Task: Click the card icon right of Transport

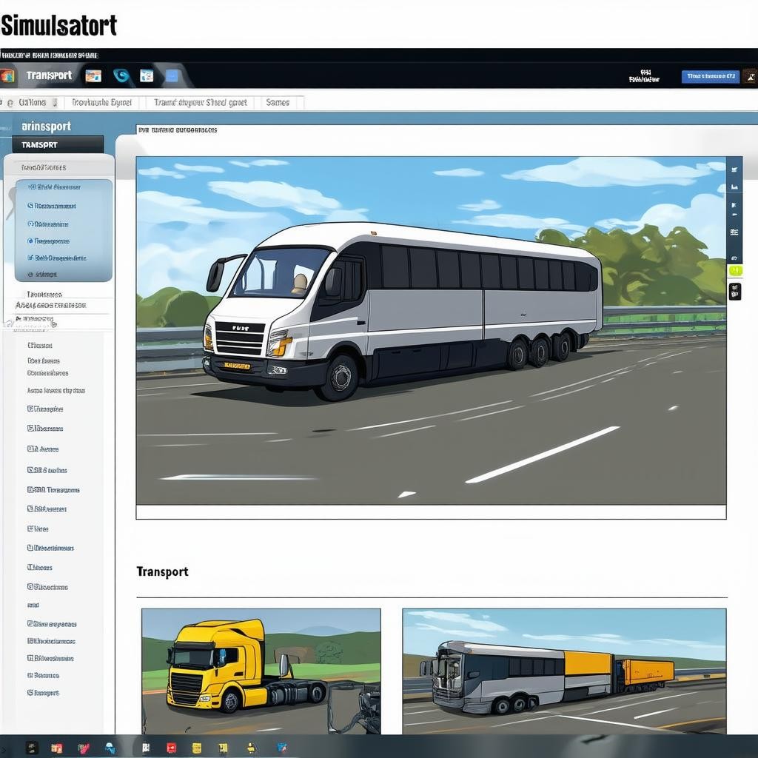Action: (x=93, y=76)
